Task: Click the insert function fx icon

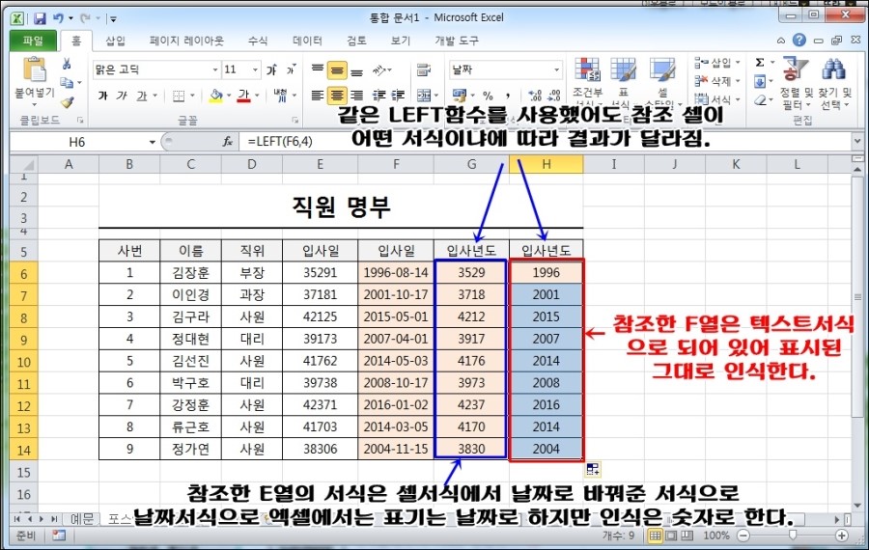Action: (227, 142)
